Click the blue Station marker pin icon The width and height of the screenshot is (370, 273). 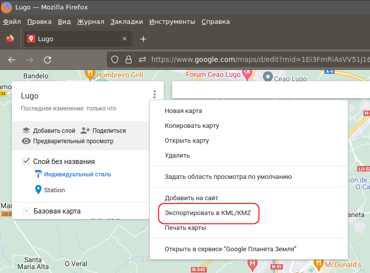(x=38, y=190)
